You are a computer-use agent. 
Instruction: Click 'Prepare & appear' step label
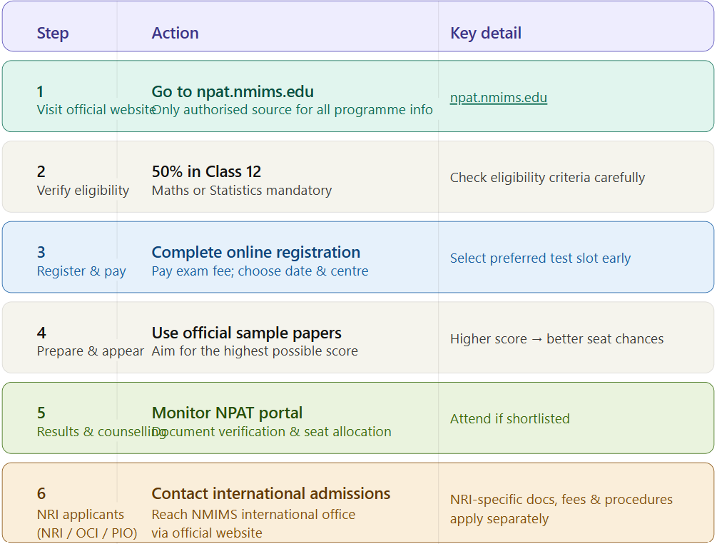pyautogui.click(x=91, y=351)
